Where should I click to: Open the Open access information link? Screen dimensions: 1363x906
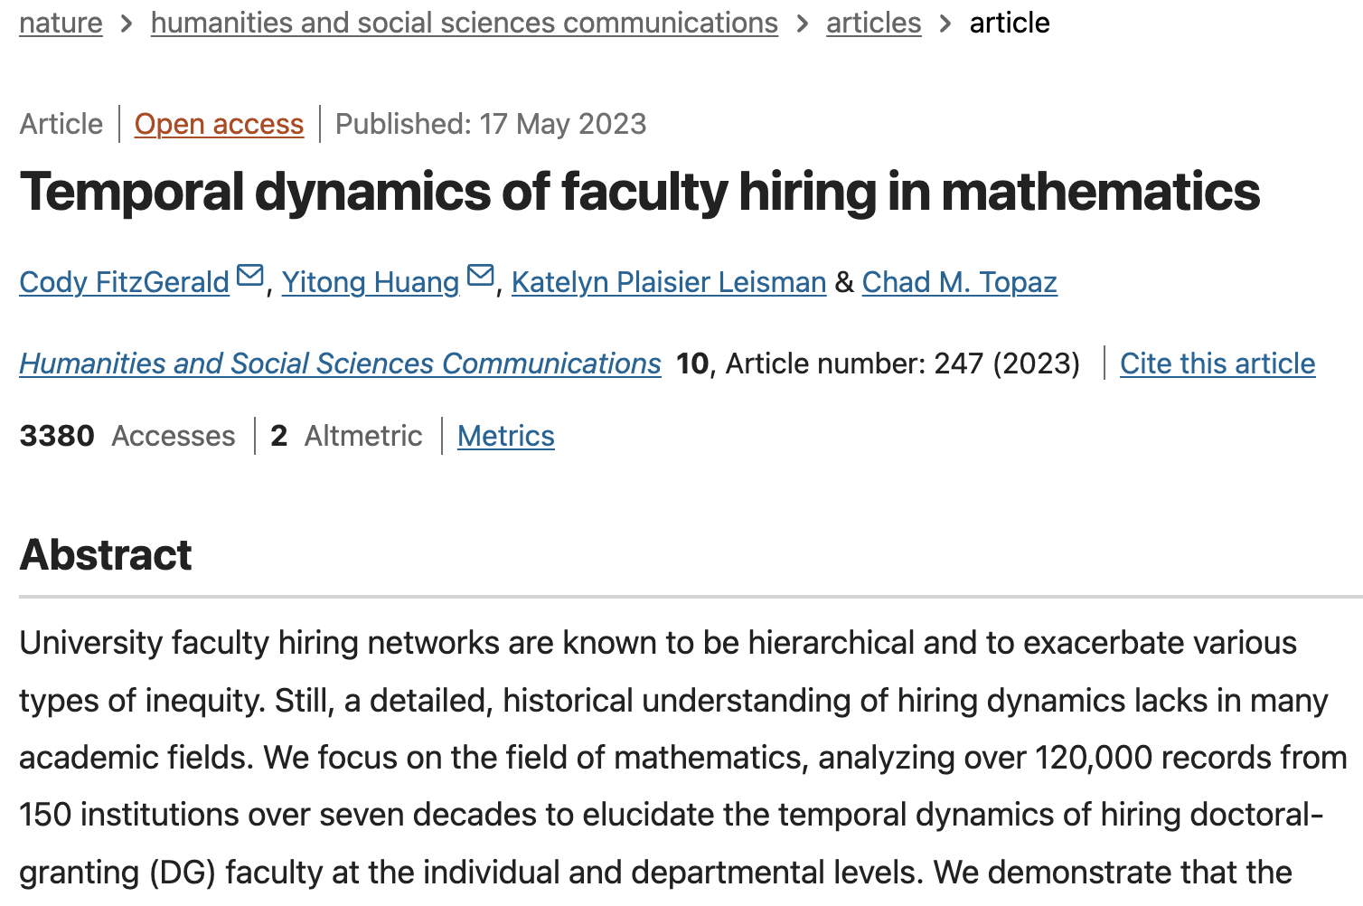point(219,124)
